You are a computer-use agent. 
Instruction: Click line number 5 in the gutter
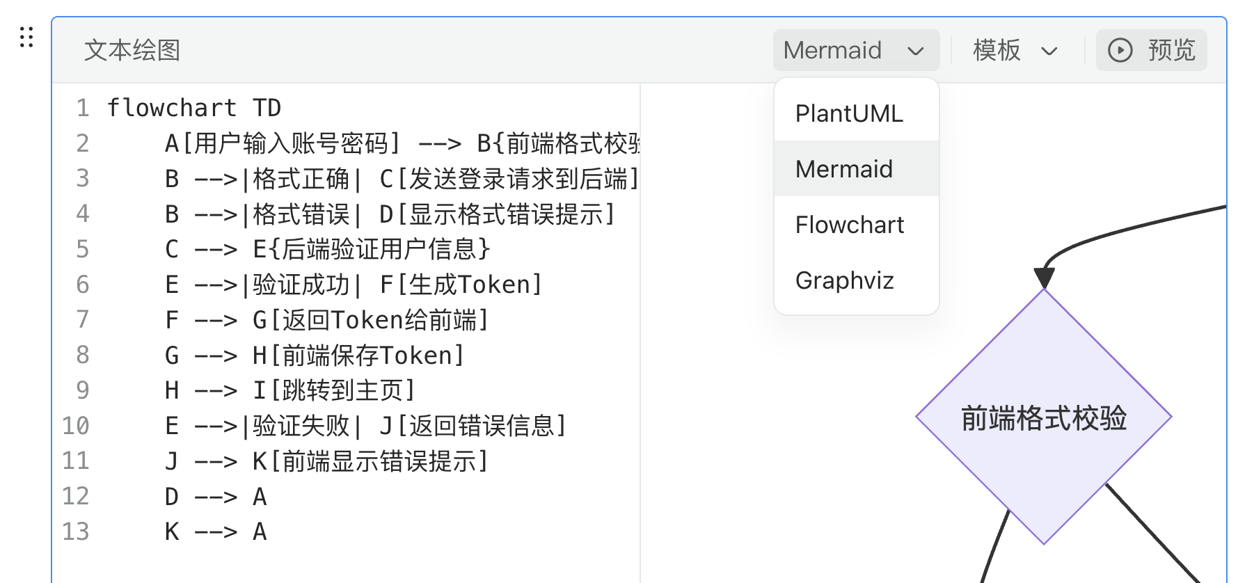coord(82,249)
